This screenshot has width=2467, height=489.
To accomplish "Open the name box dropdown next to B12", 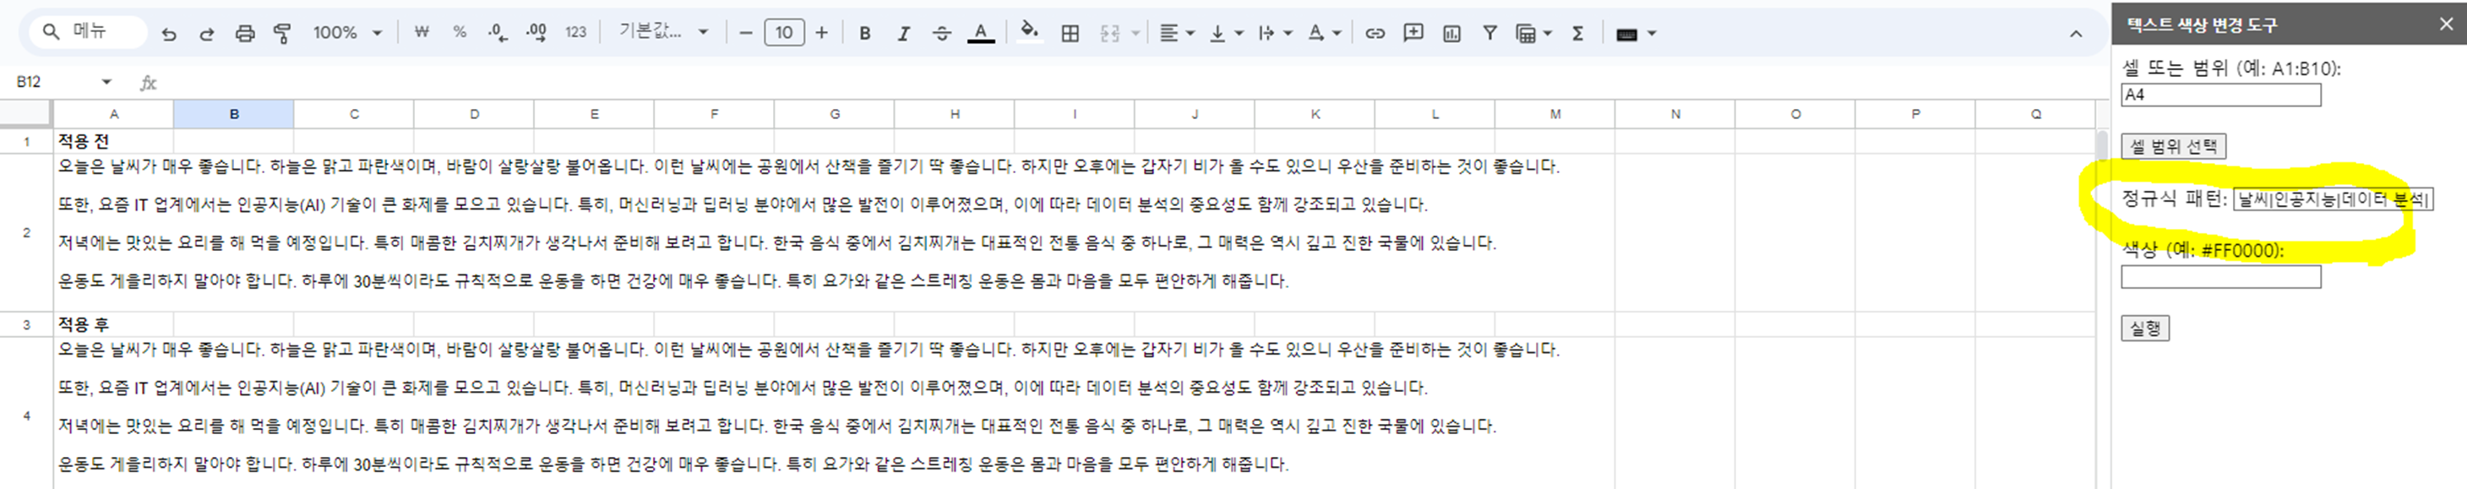I will click(x=106, y=82).
